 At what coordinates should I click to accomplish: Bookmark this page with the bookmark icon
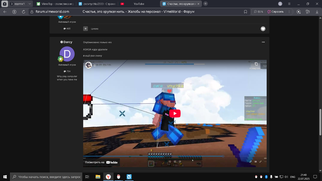pos(246,12)
